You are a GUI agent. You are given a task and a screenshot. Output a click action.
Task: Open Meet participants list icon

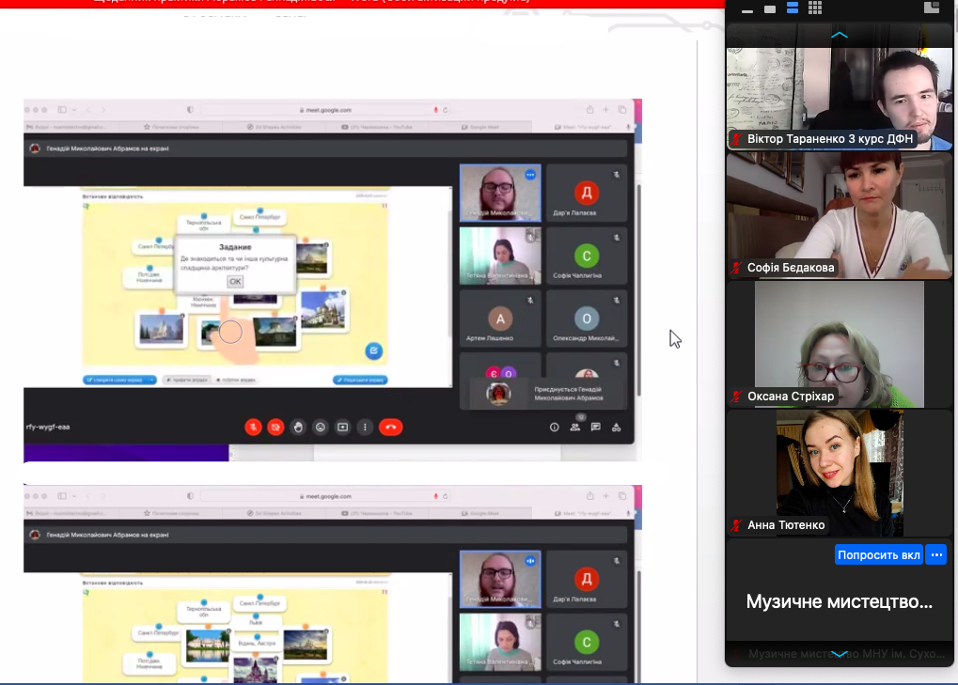574,427
